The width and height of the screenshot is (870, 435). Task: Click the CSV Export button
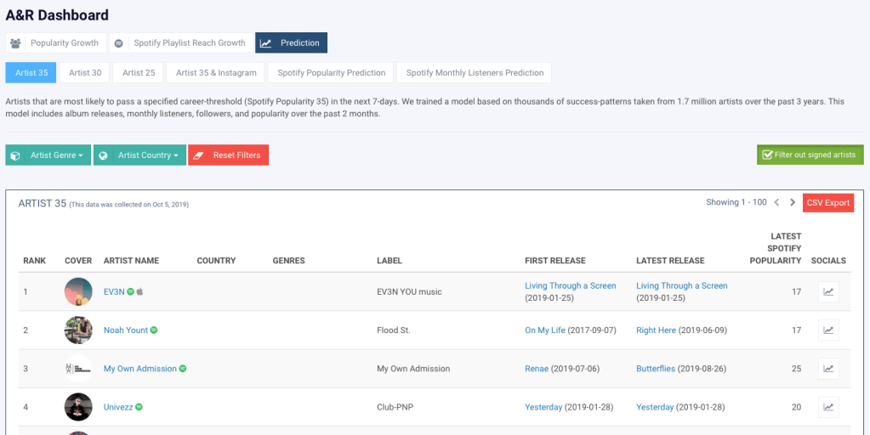(x=827, y=203)
